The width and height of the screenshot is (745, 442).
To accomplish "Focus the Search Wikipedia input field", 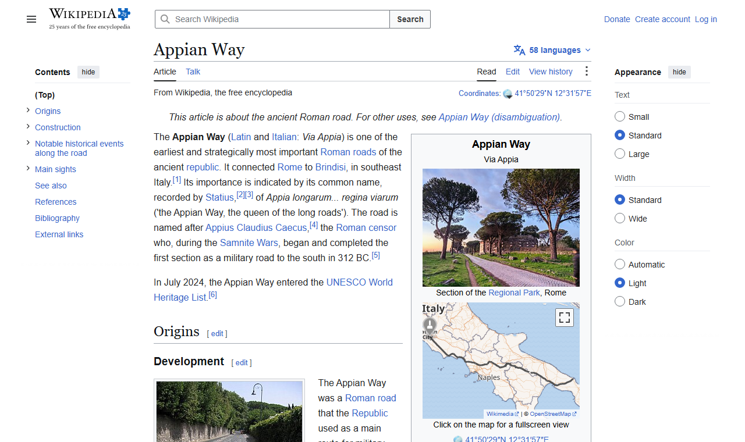I will click(x=272, y=19).
